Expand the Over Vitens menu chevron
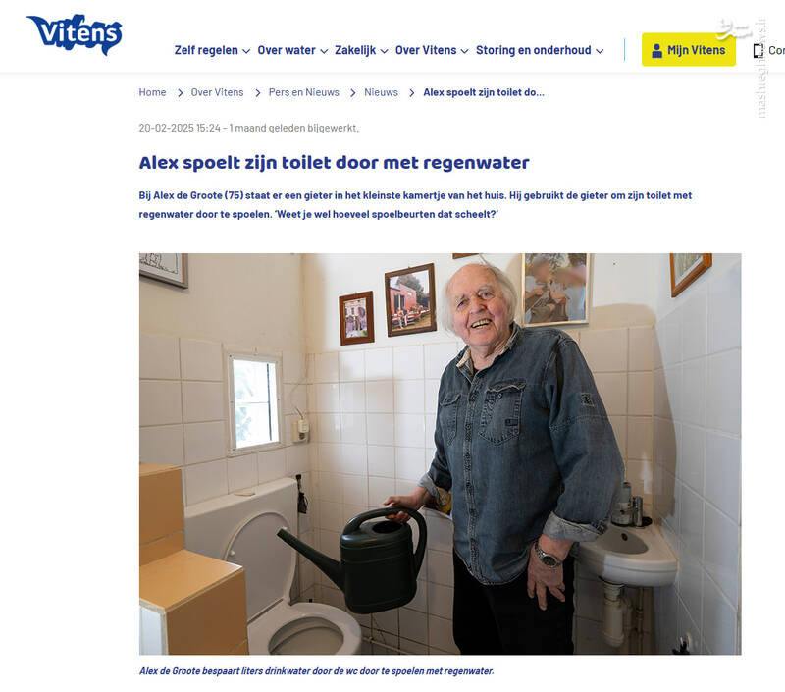The width and height of the screenshot is (785, 692). 464,51
